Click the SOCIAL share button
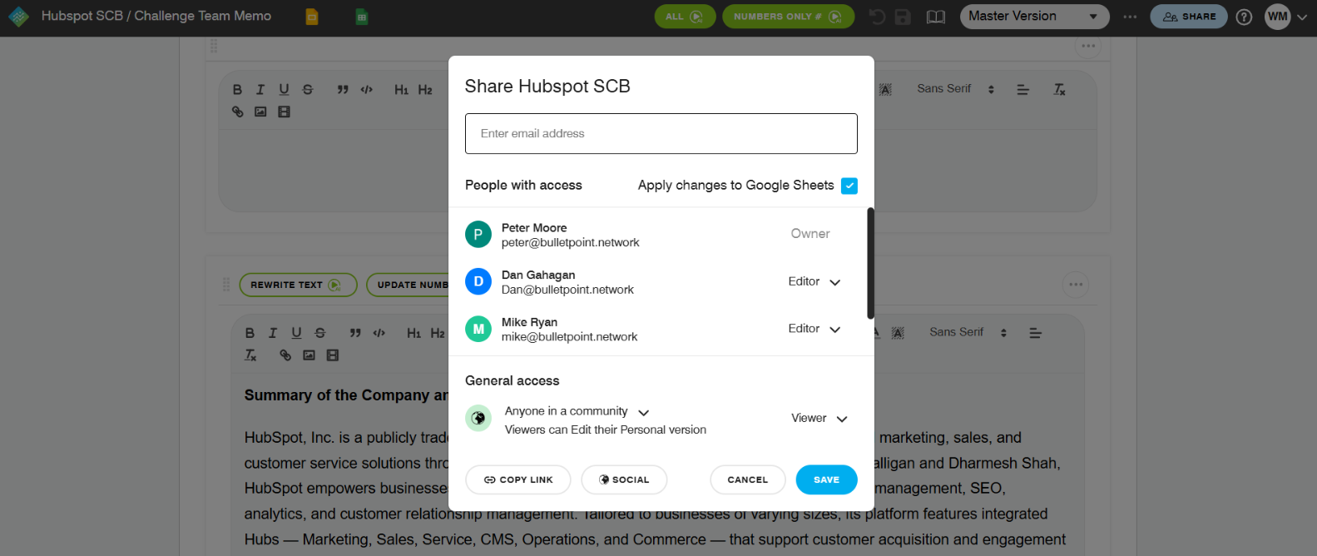This screenshot has width=1317, height=556. click(624, 479)
